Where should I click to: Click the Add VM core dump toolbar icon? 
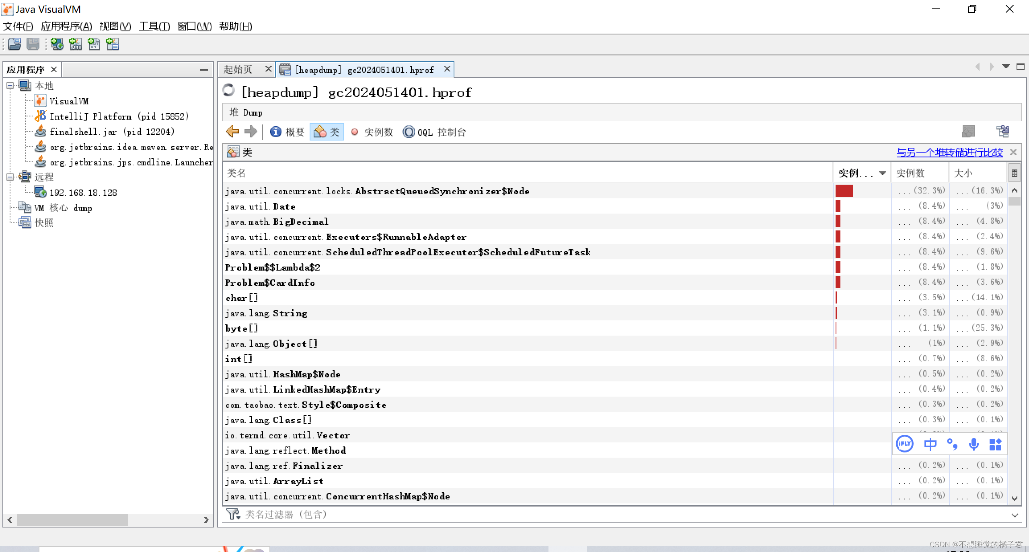pyautogui.click(x=94, y=44)
